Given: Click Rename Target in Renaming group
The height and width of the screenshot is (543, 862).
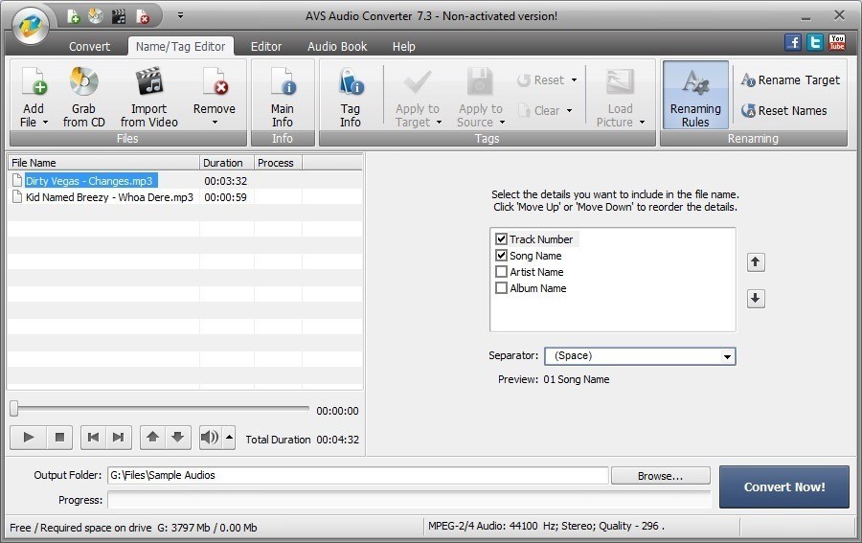Looking at the screenshot, I should (790, 80).
